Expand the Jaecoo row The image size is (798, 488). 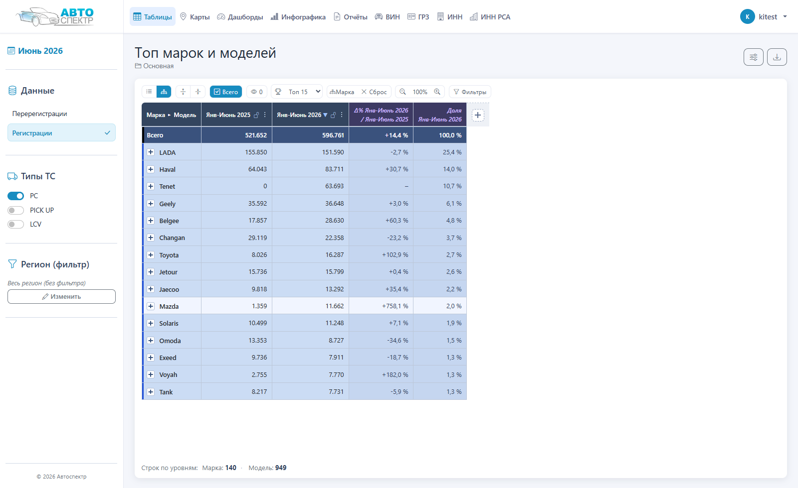point(151,289)
